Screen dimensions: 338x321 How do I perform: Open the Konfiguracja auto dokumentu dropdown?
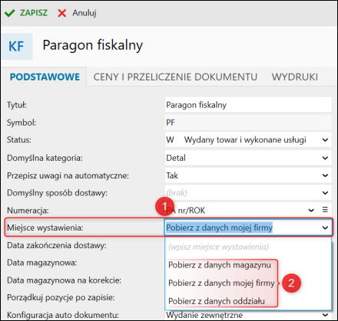(325, 315)
